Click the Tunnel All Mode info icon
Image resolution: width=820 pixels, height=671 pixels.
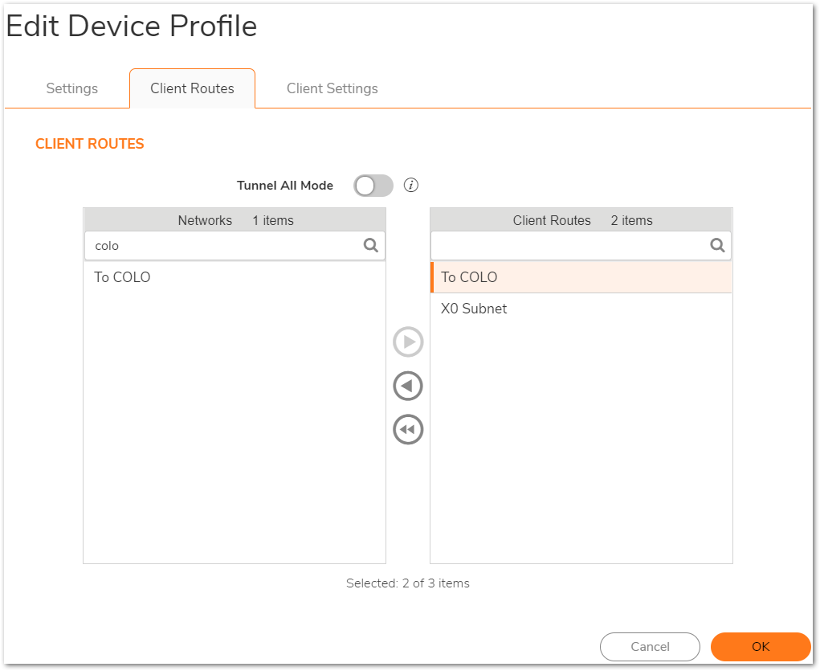411,185
